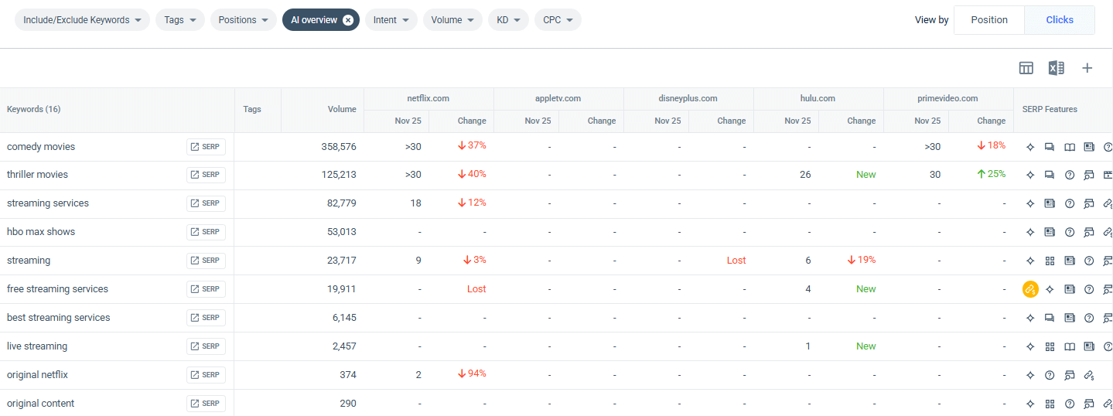This screenshot has width=1113, height=416.
Task: Click the yellow ads icon for free streaming services
Action: [x=1029, y=289]
